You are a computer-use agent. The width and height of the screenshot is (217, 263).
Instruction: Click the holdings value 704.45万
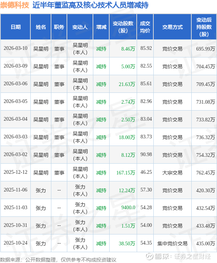205,66
